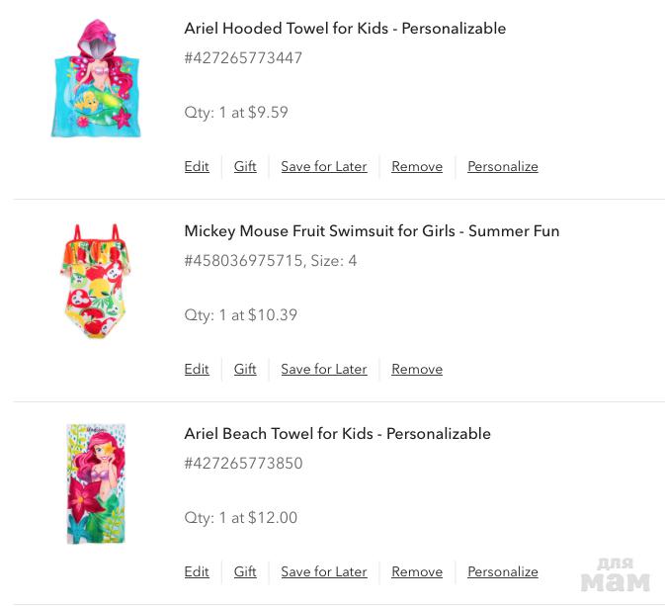The image size is (665, 606).
Task: Mark the Ariel Beach Towel as Gift
Action: tap(245, 571)
